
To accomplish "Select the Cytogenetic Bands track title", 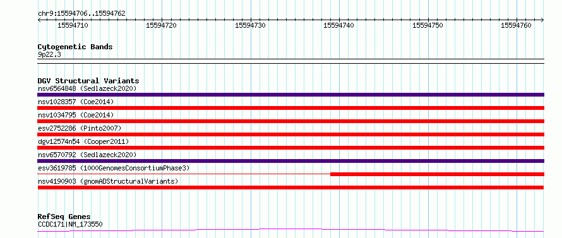I will click(75, 47).
